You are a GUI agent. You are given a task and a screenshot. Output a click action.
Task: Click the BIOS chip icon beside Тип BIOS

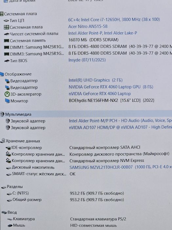coord(7,61)
